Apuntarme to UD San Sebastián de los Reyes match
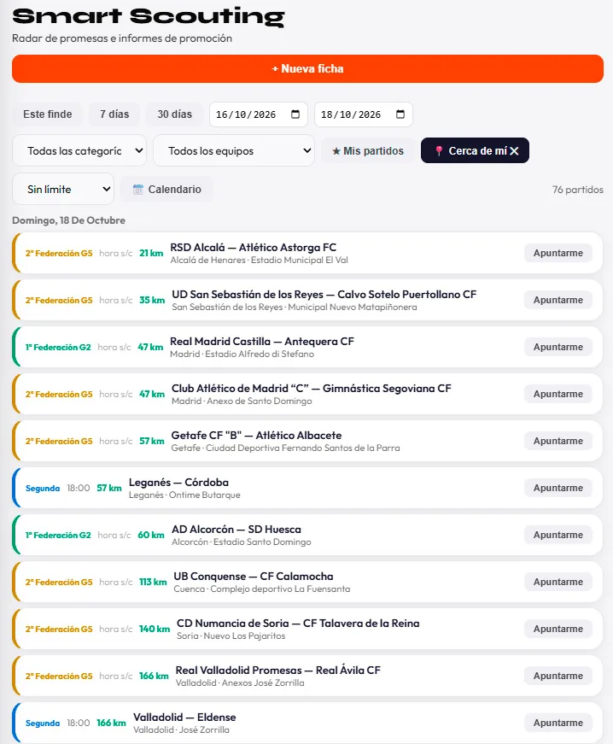The width and height of the screenshot is (613, 744). [558, 300]
